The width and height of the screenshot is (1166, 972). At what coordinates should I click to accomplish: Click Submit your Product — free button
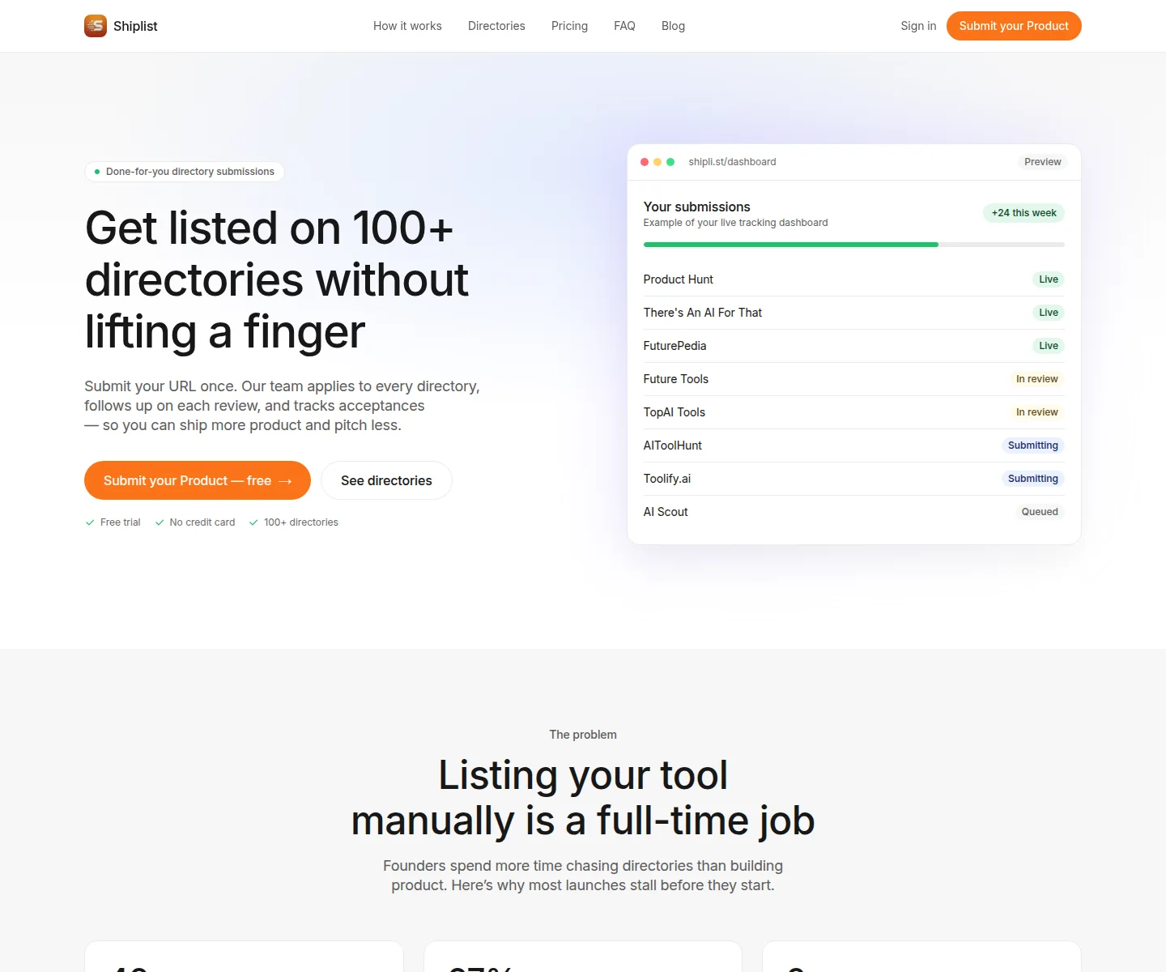[x=198, y=480]
